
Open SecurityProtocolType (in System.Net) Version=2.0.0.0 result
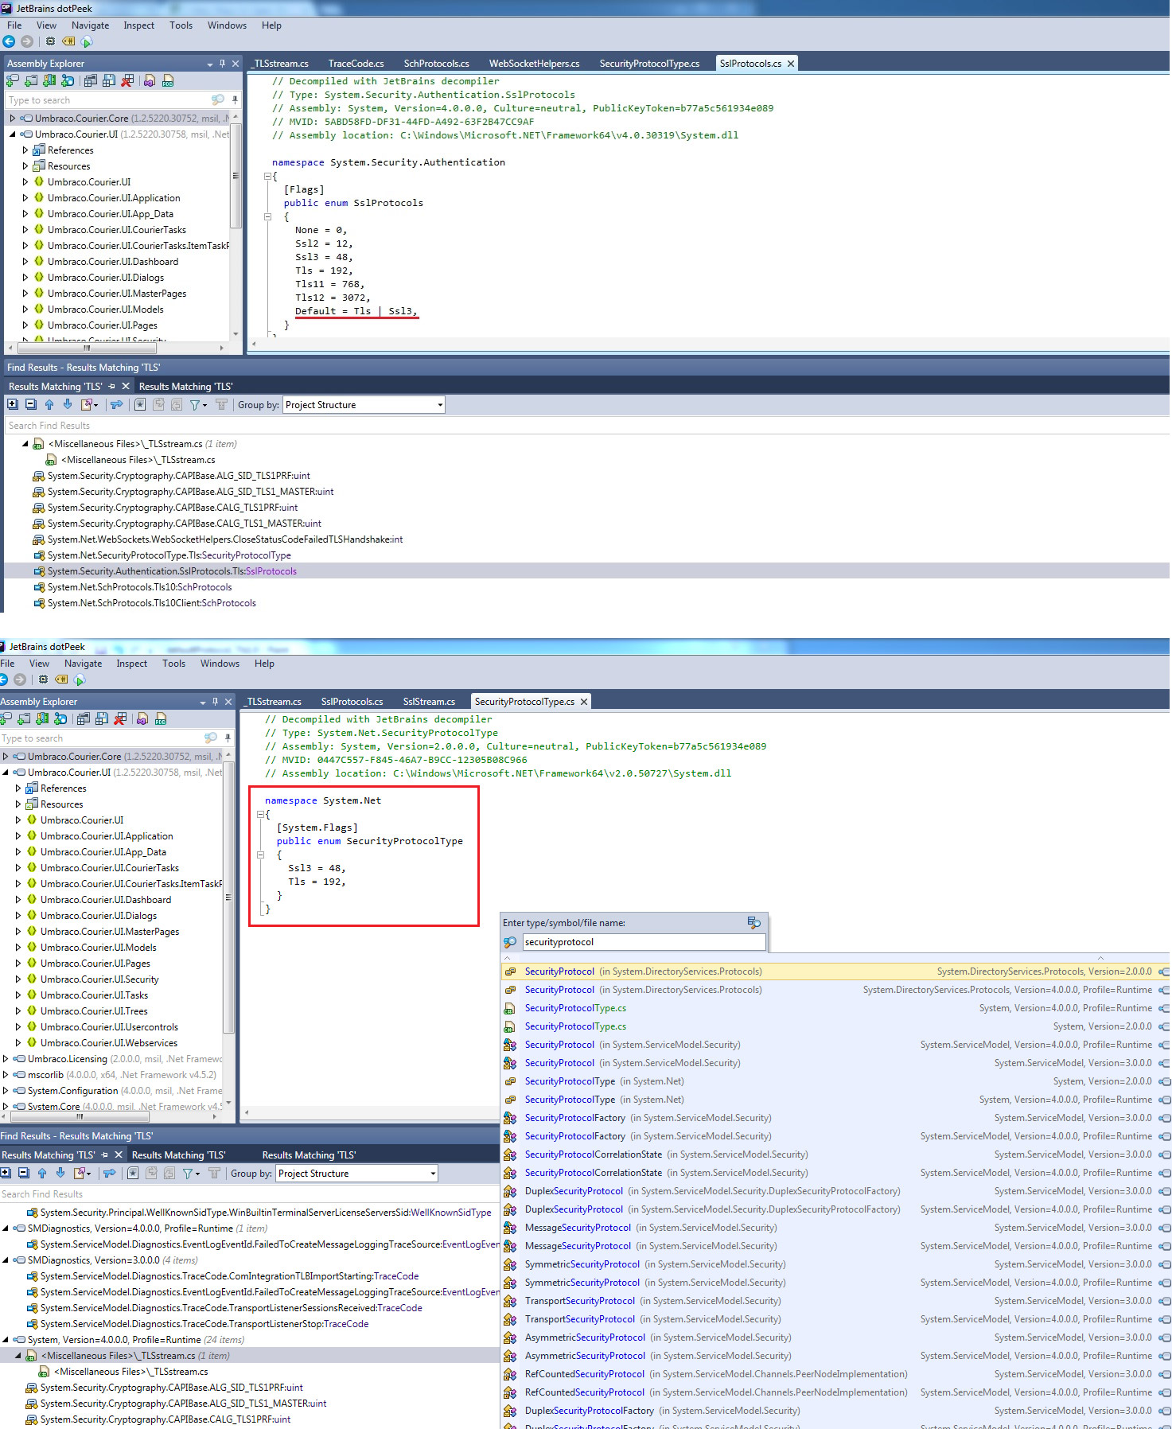click(x=835, y=1081)
